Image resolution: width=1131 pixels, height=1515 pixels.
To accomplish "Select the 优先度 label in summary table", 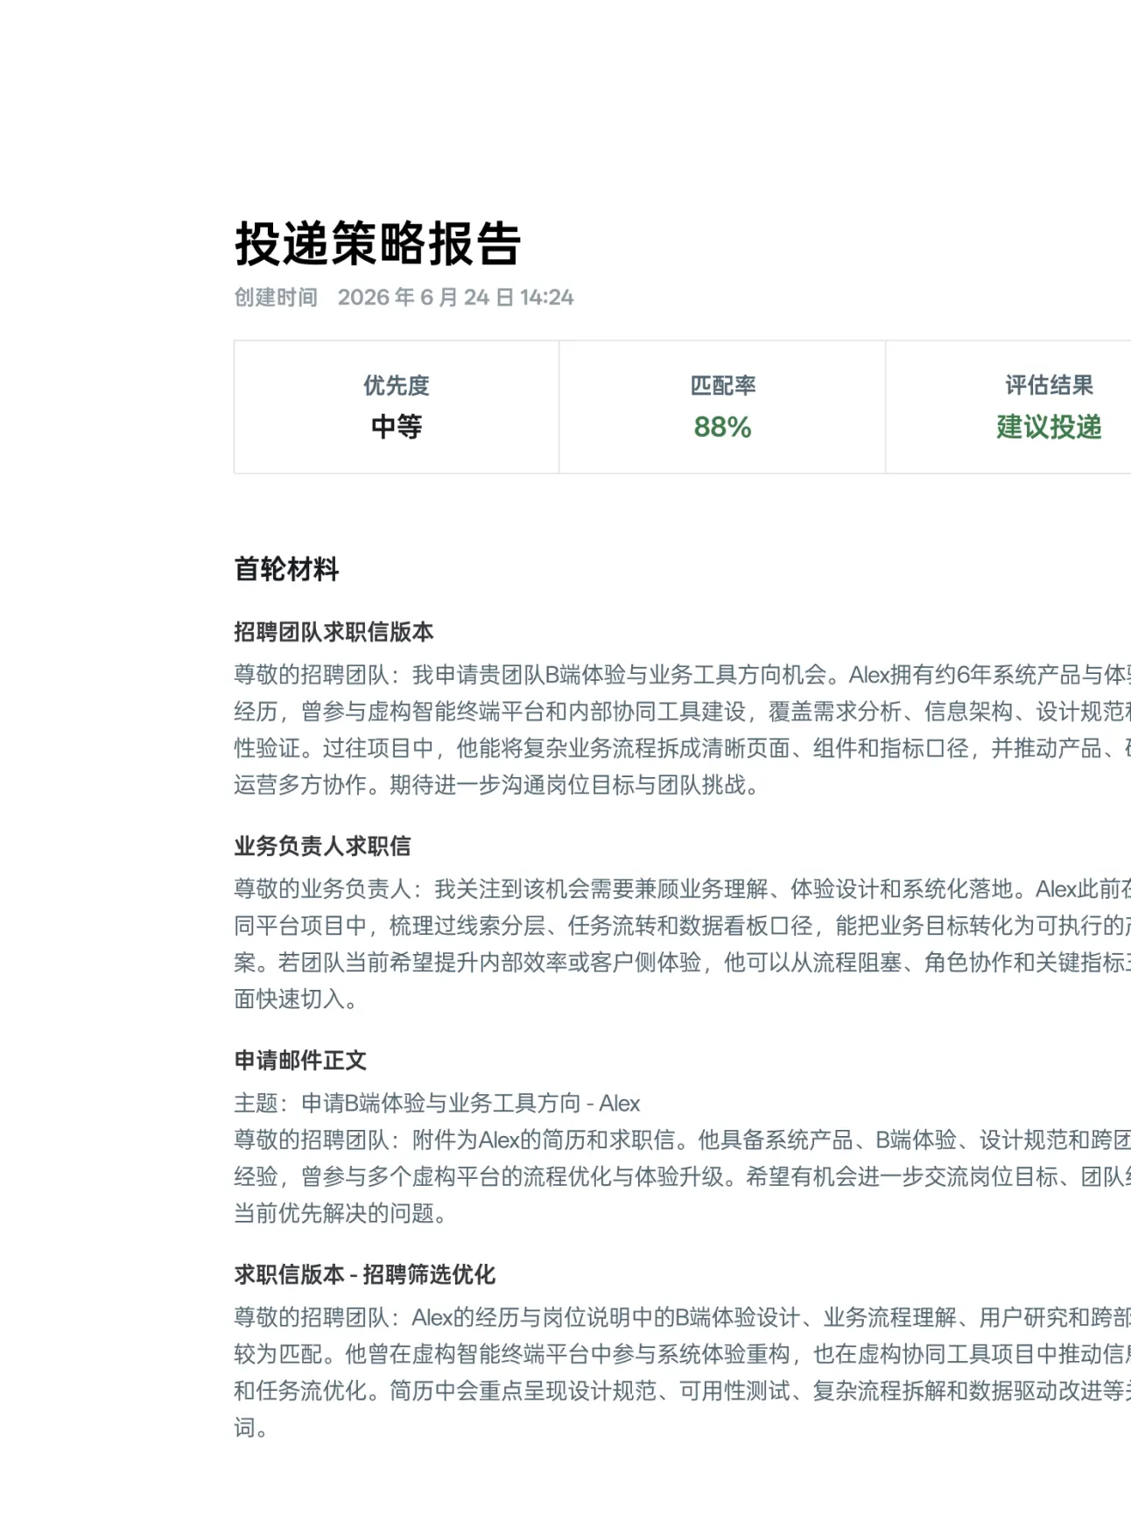I will 397,385.
